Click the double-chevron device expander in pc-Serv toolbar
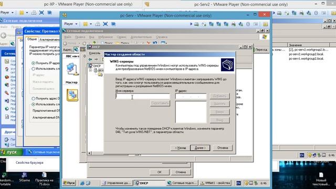This screenshot has height=189, width=336. click(x=191, y=24)
